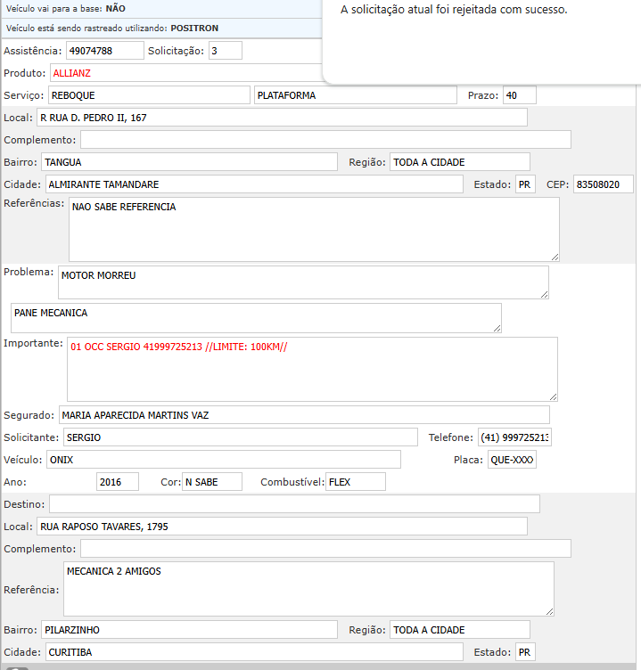Viewport: 641px width, 670px height.
Task: Click the empty Destino field
Action: 294,504
